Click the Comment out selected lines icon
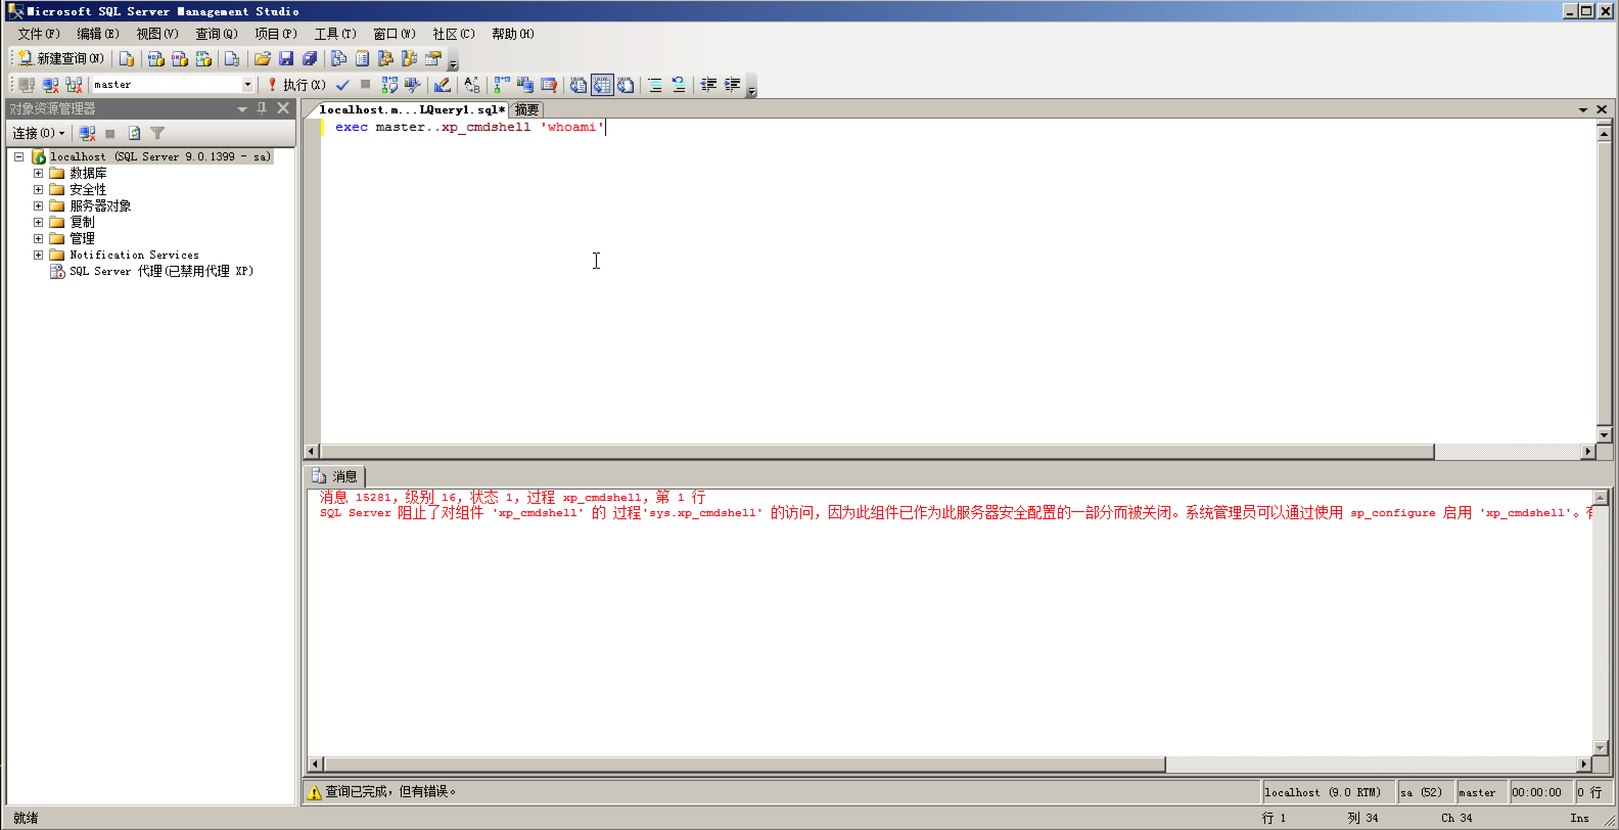 pyautogui.click(x=655, y=85)
